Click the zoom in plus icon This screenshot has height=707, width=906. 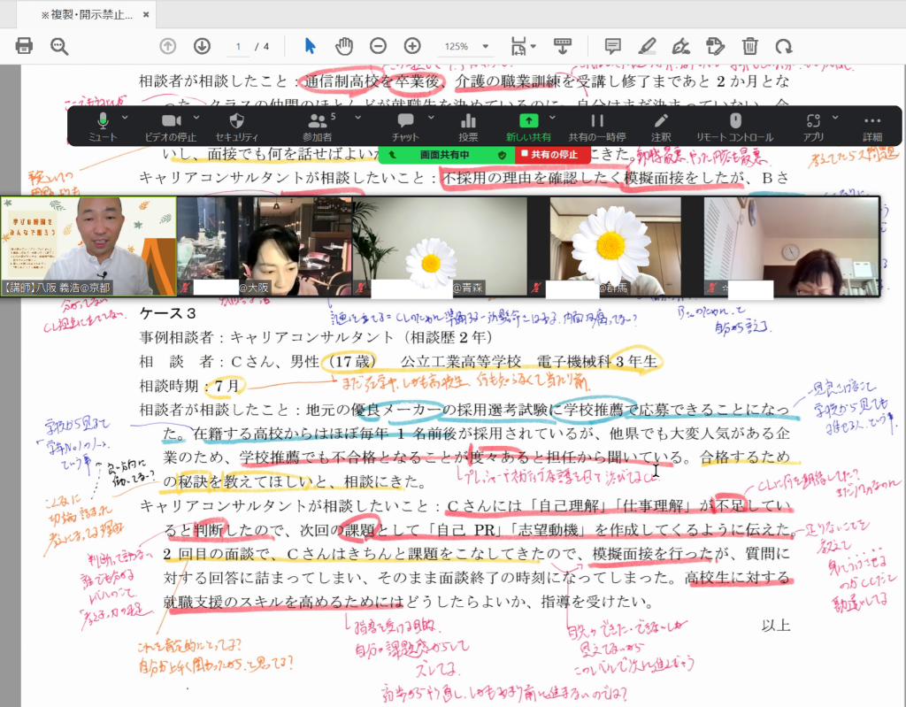point(412,46)
